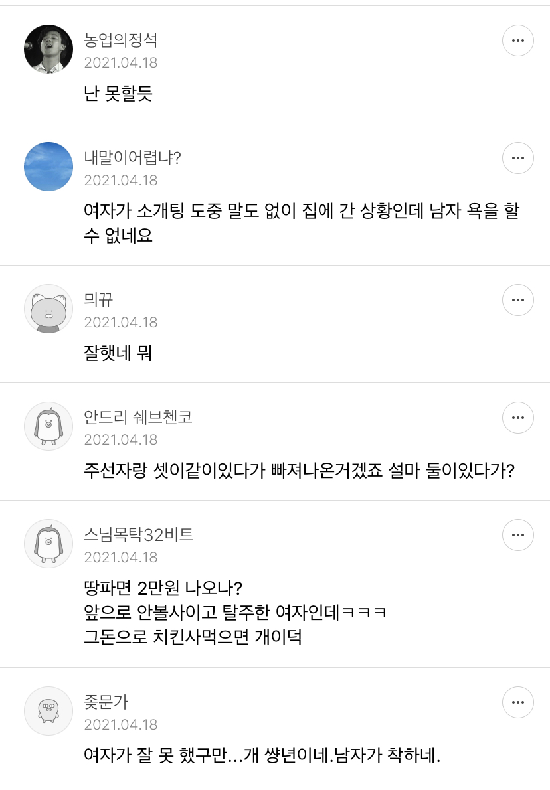Open more options for 내말이어렵냐?'s comment

pos(517,159)
